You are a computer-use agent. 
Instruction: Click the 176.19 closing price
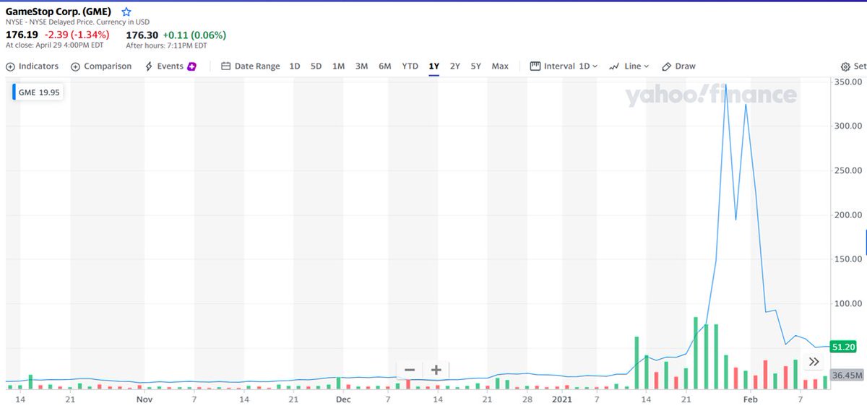pos(22,35)
